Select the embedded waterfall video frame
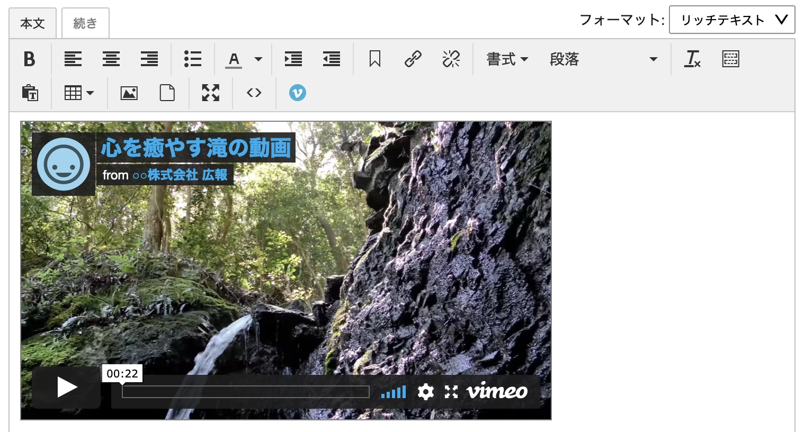Viewport: 804px width, 432px height. point(286,271)
